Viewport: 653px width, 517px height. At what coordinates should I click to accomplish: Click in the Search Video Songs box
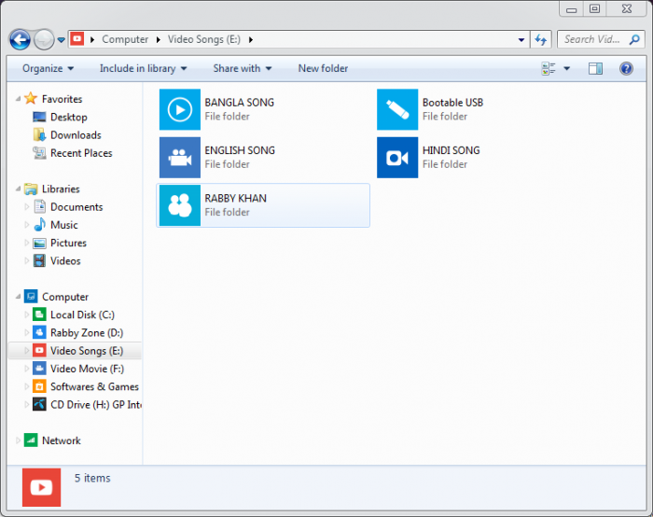coord(593,39)
